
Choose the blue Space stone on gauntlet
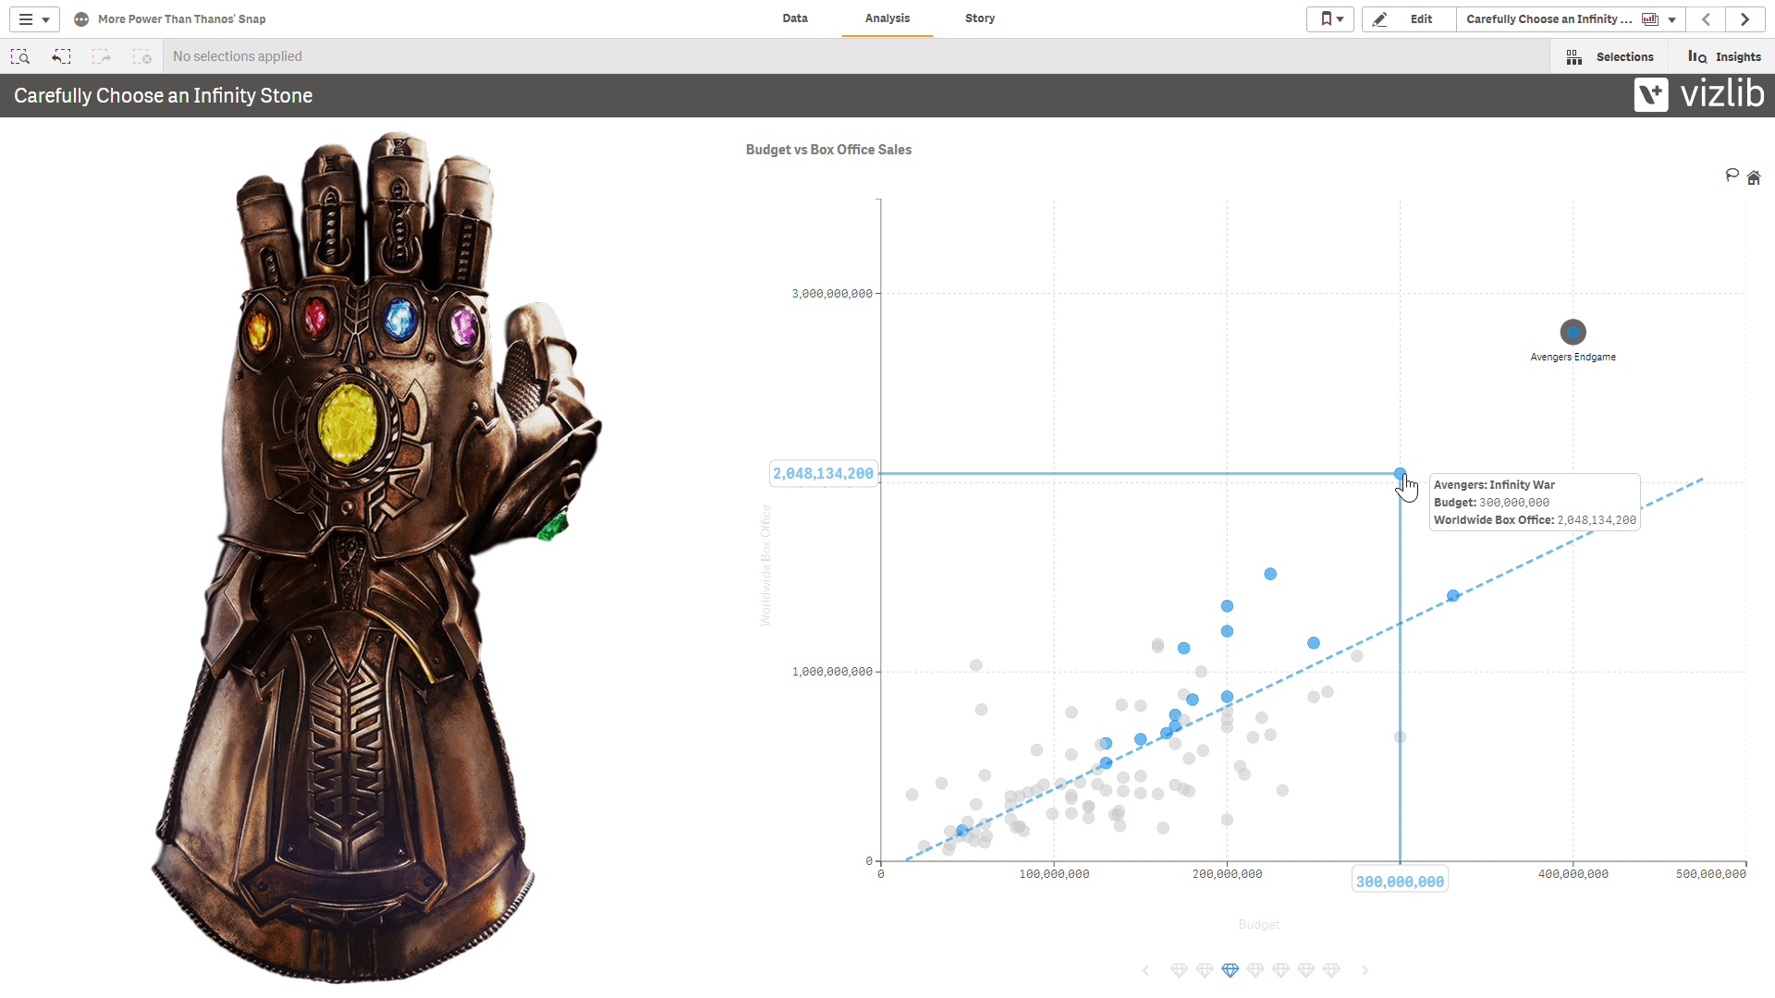pyautogui.click(x=399, y=319)
